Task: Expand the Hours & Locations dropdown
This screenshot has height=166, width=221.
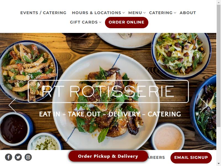Action: [x=98, y=13]
